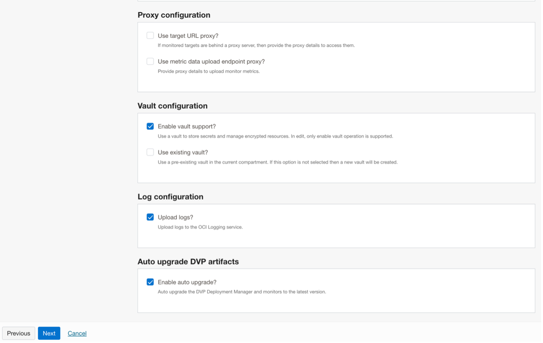Tick the metric data upload endpoint proxy box
The width and height of the screenshot is (543, 343).
click(x=150, y=61)
